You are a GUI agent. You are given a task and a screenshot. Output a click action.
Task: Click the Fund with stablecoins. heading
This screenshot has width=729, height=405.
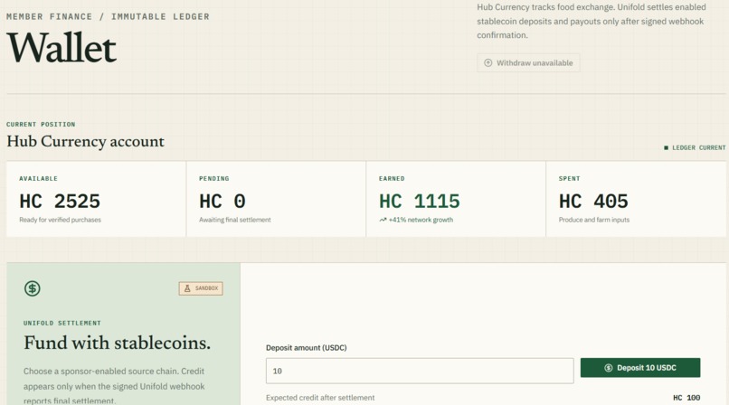click(118, 343)
